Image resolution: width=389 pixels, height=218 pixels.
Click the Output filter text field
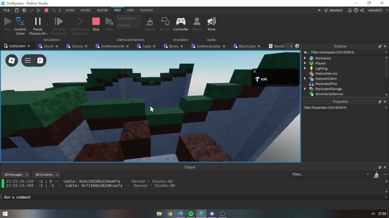click(x=330, y=174)
